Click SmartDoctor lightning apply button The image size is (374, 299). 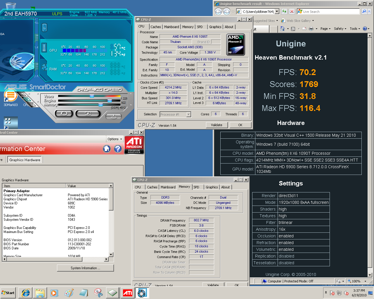[x=88, y=113]
